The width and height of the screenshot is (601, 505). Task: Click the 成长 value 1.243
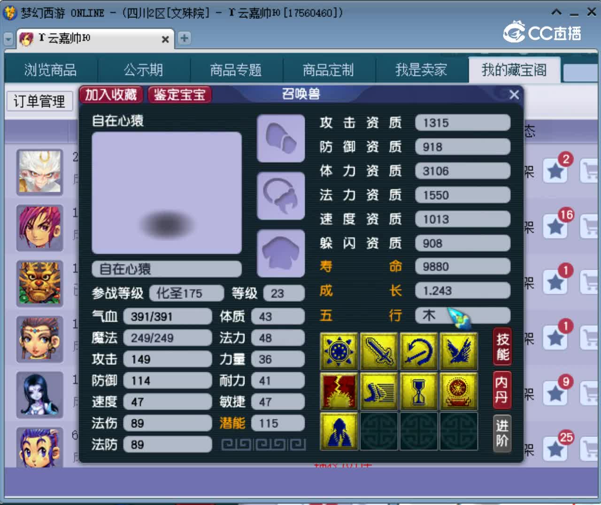pos(462,291)
